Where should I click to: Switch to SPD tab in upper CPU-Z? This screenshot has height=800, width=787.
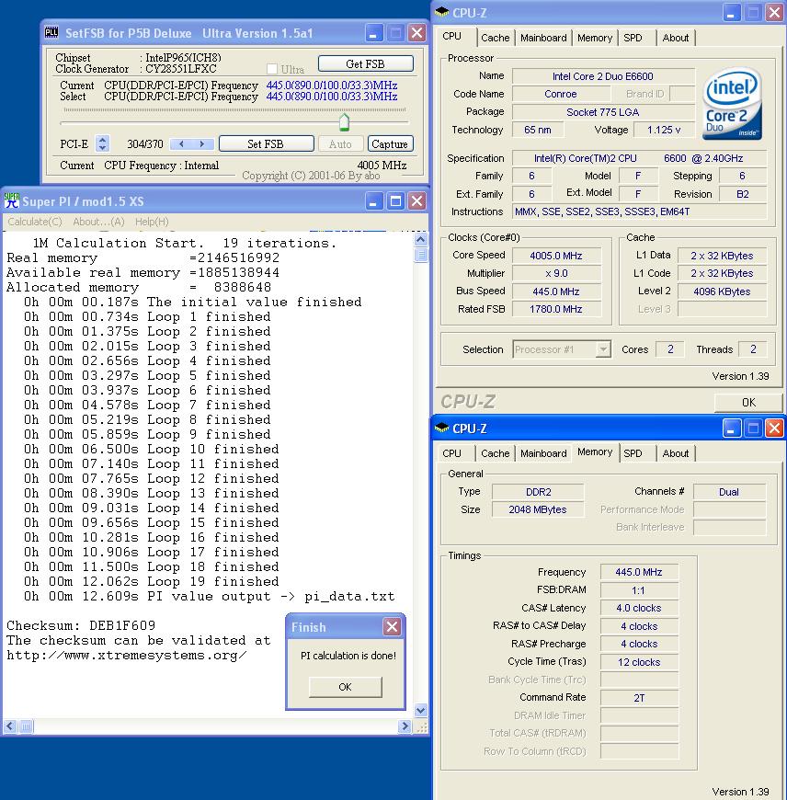click(x=633, y=38)
